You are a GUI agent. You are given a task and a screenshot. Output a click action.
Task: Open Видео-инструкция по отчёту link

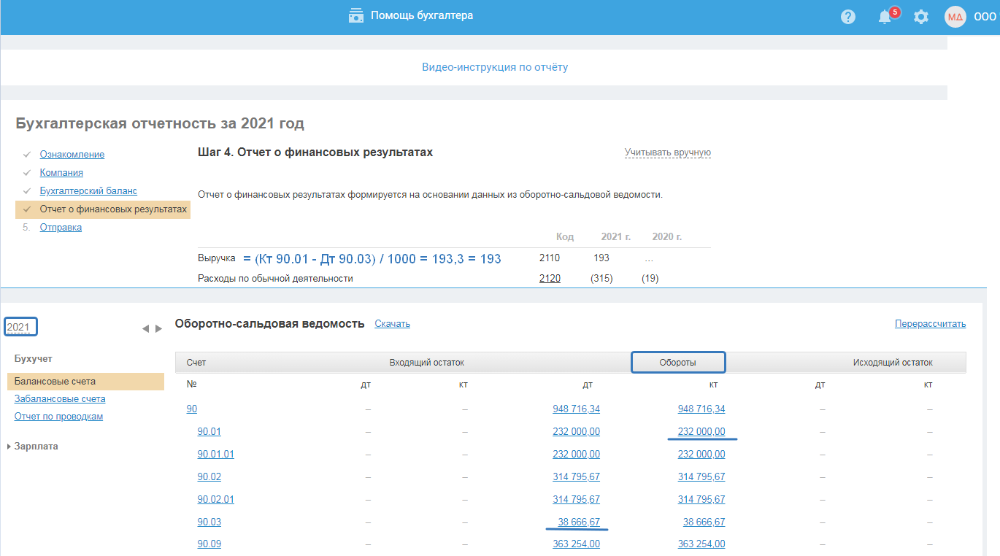(x=494, y=67)
